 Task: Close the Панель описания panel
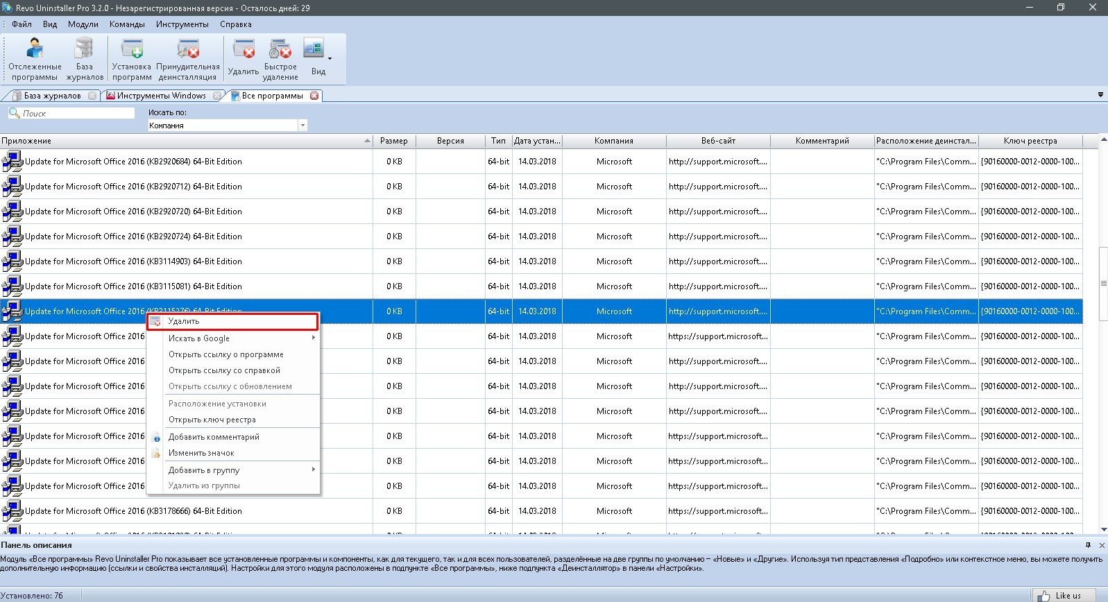click(x=1101, y=545)
